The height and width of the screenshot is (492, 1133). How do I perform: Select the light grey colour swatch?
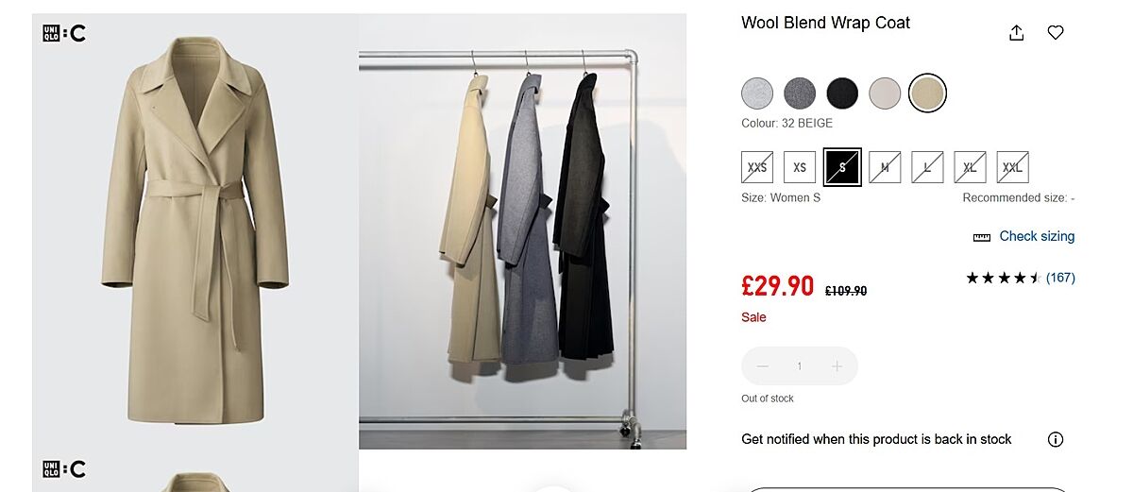[757, 93]
